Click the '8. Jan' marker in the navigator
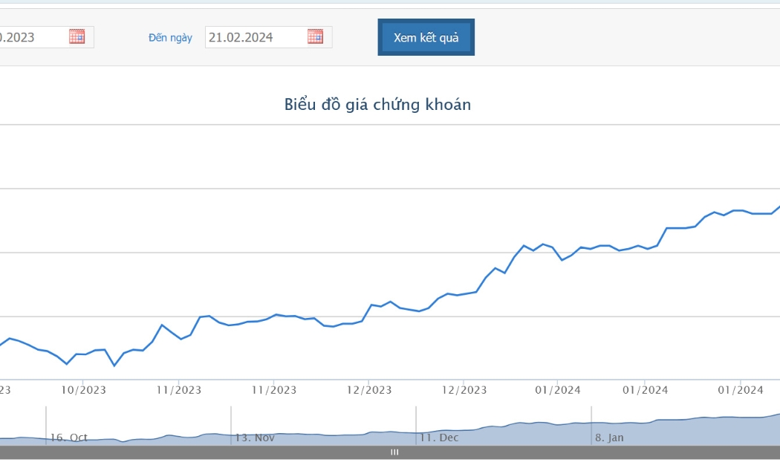This screenshot has height=468, width=780. point(609,438)
